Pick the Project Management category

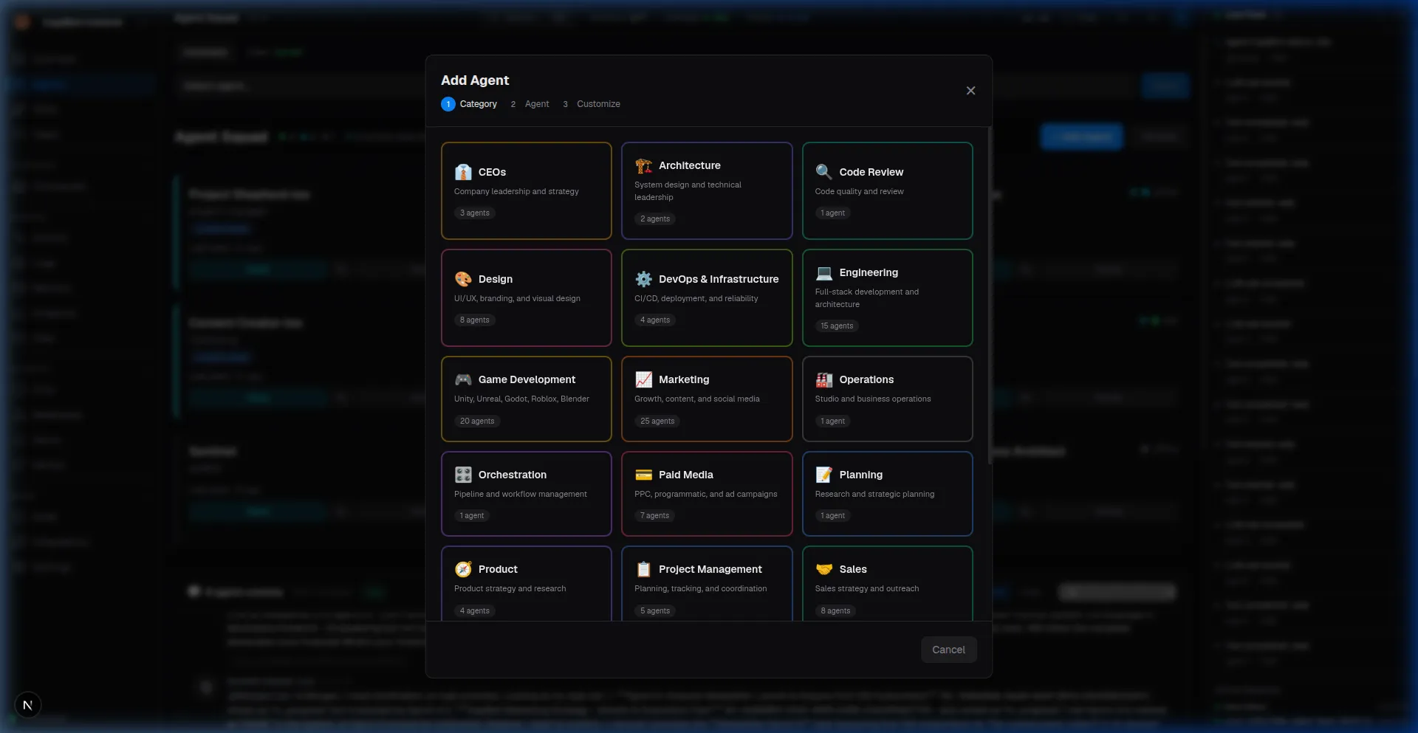pos(706,583)
